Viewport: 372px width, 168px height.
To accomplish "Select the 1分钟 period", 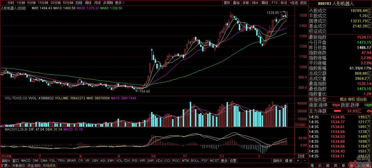I will tap(21, 3).
